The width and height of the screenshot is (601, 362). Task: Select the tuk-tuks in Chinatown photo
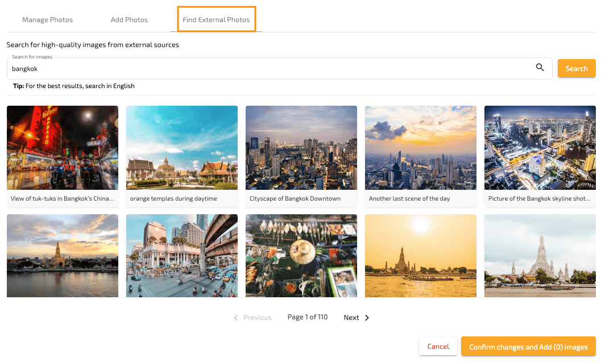(x=63, y=148)
